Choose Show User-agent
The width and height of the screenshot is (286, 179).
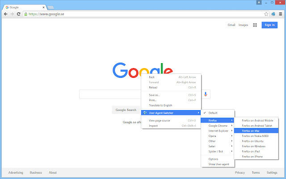click(x=218, y=164)
